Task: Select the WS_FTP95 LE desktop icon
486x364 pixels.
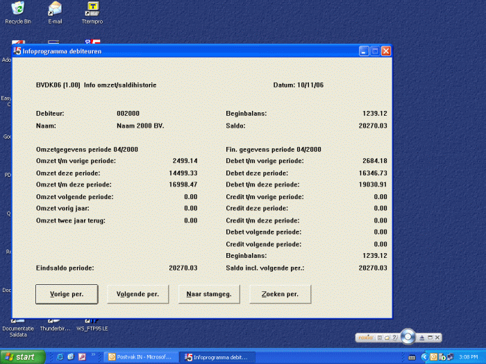Action: (x=92, y=324)
